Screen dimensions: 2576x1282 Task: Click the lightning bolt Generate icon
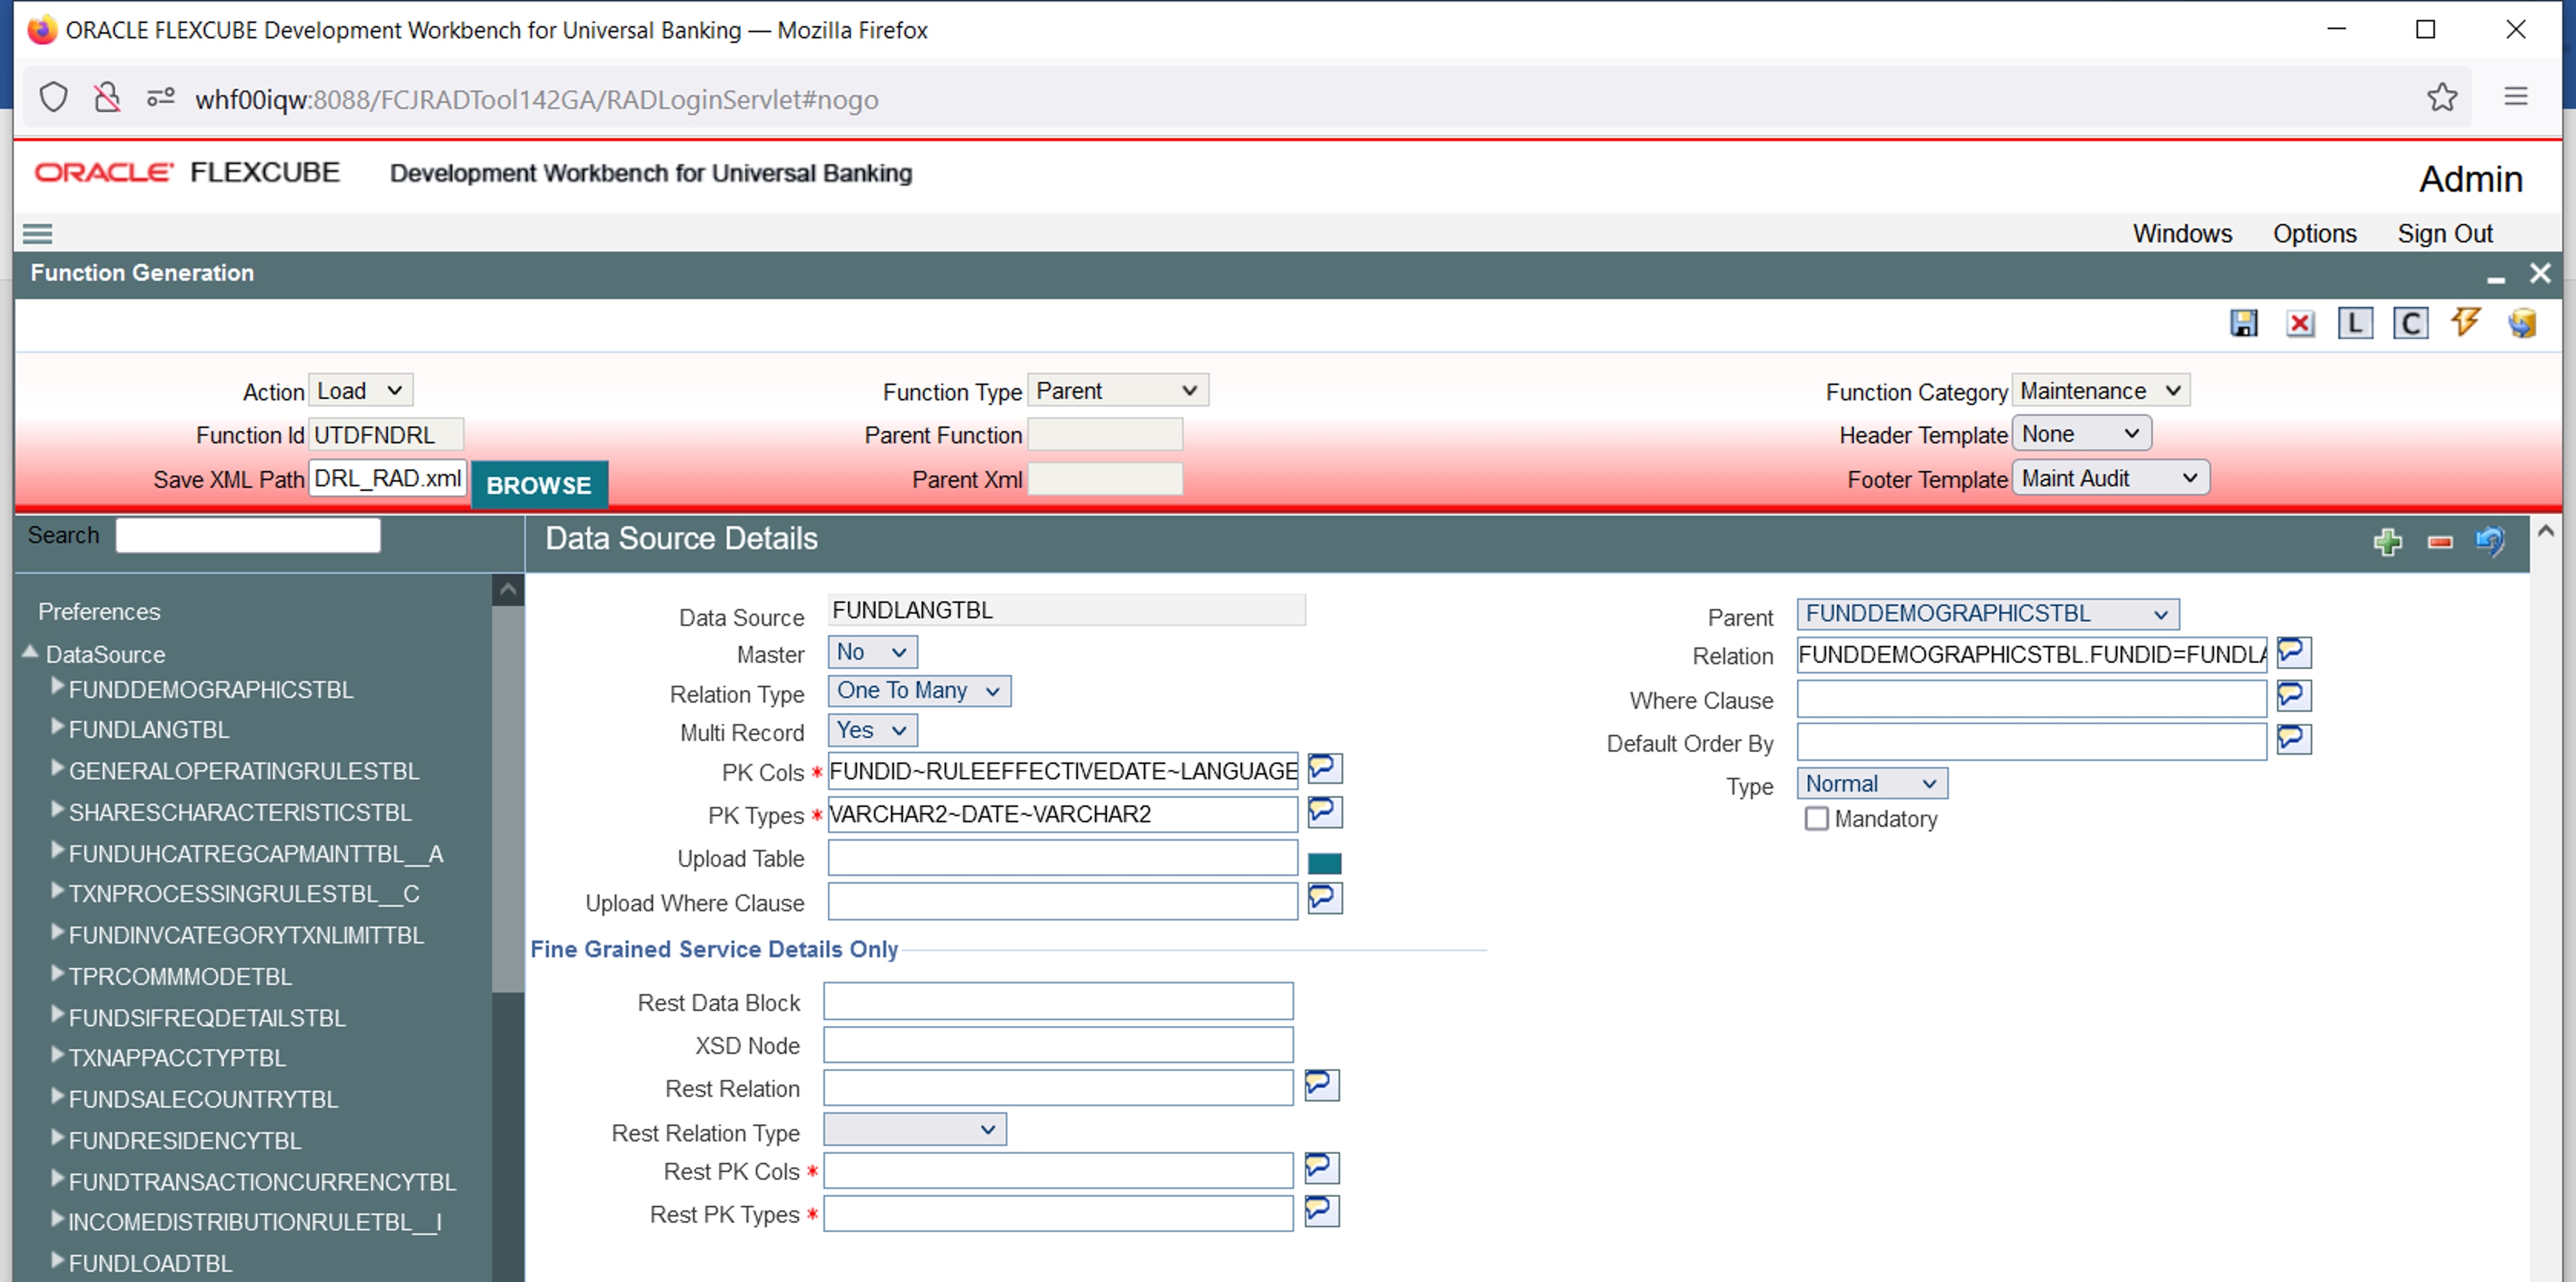click(x=2465, y=322)
